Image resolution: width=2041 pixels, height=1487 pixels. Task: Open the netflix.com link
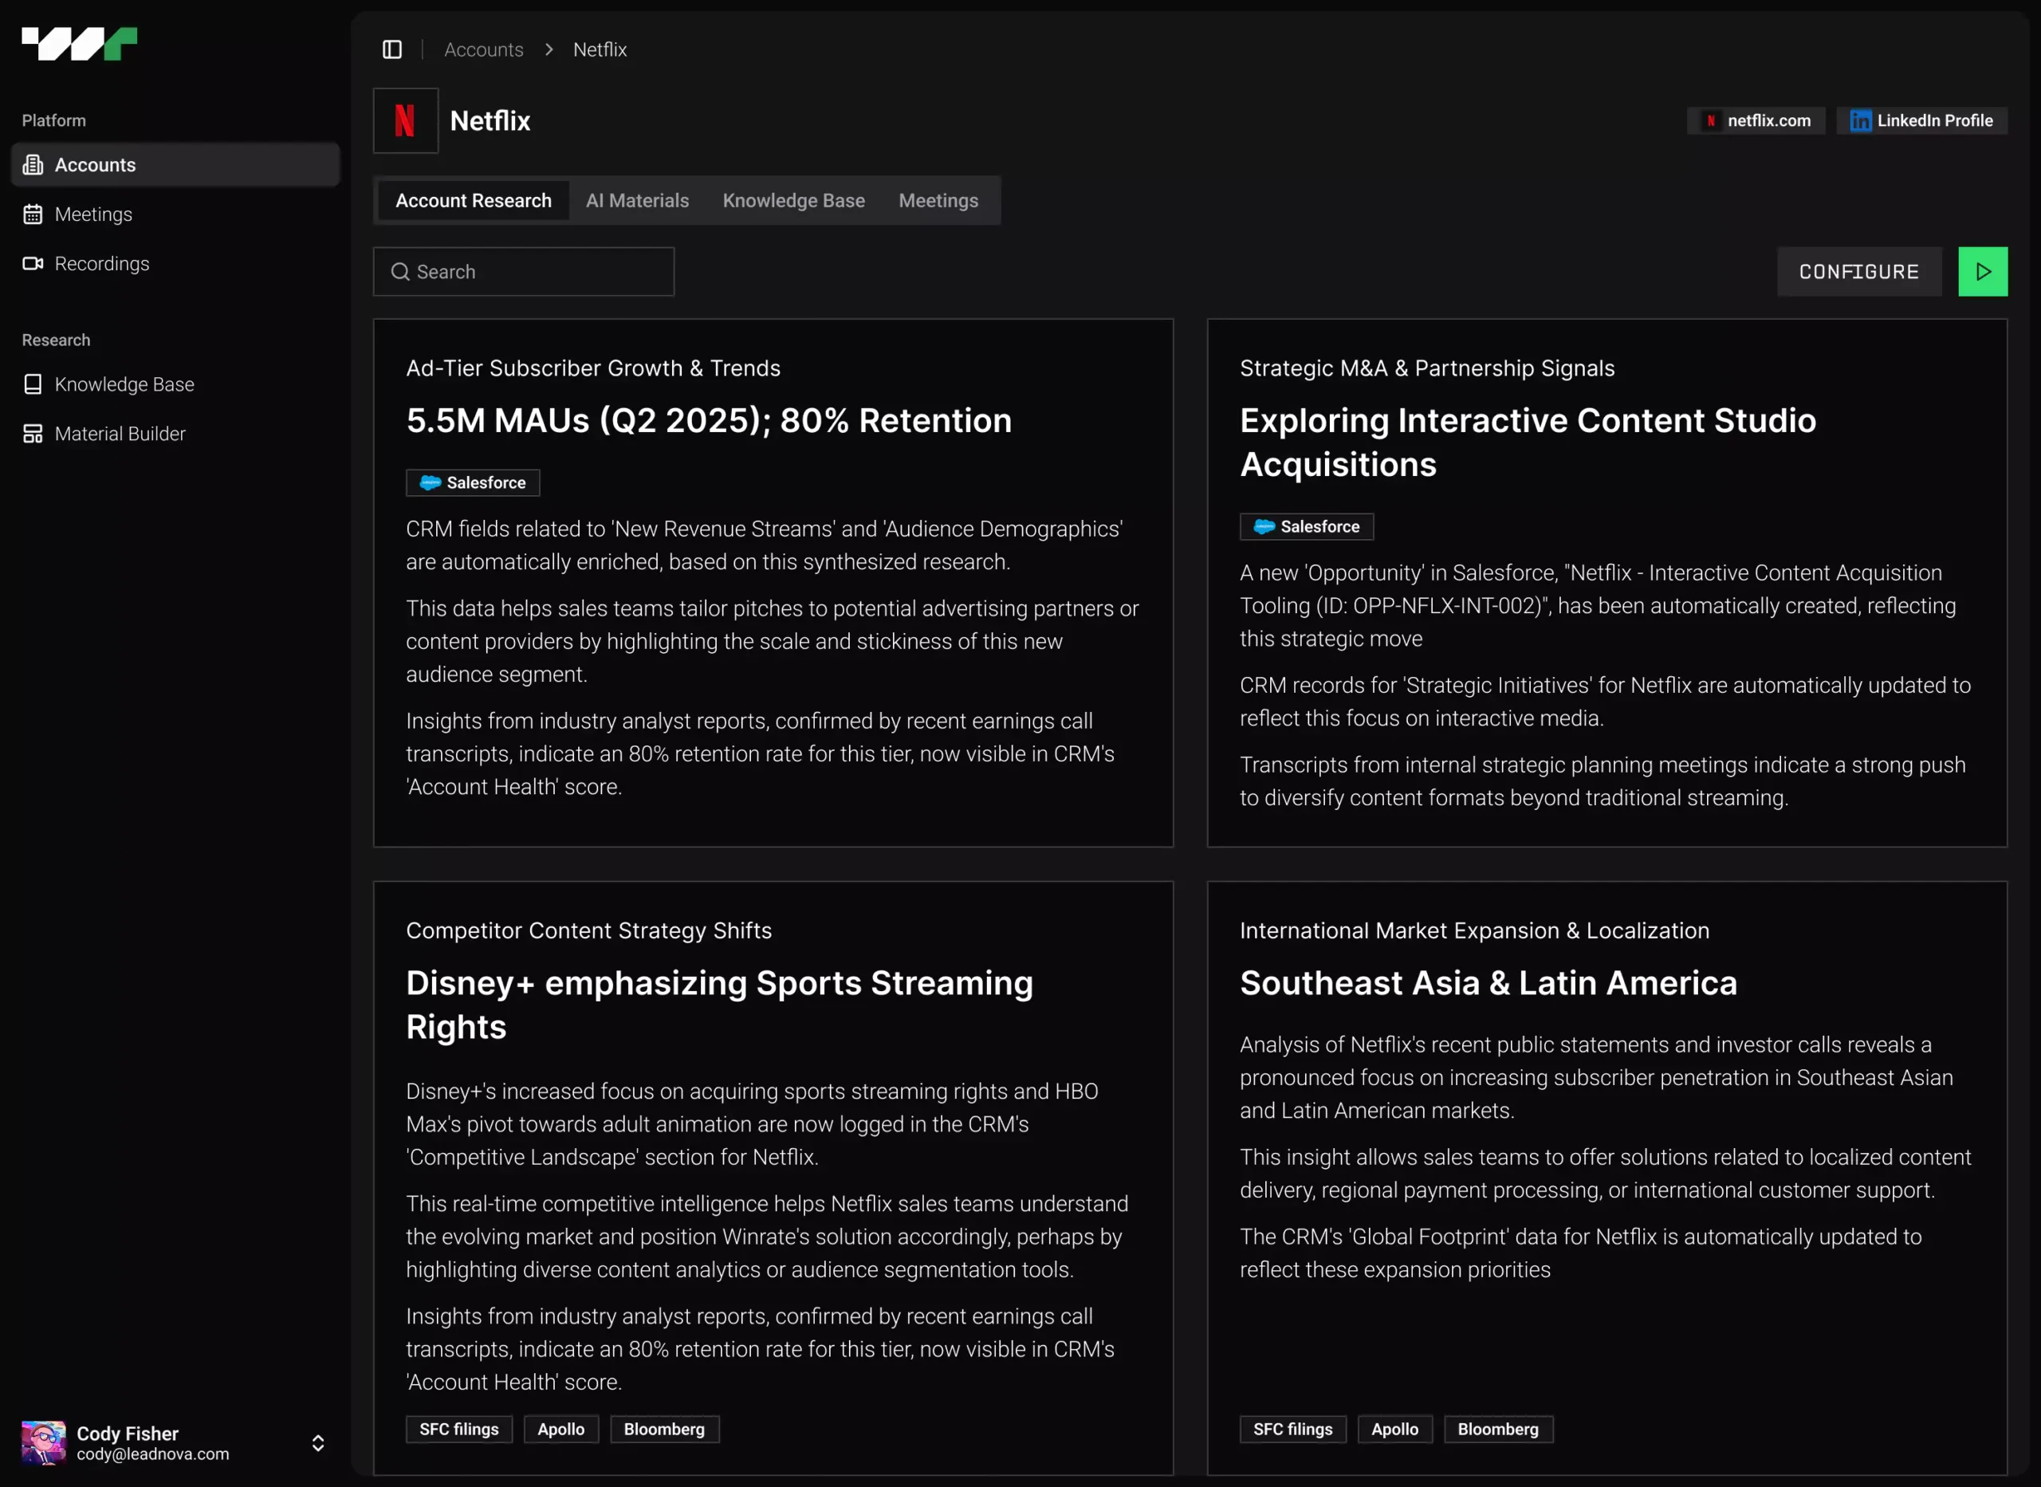click(1756, 120)
